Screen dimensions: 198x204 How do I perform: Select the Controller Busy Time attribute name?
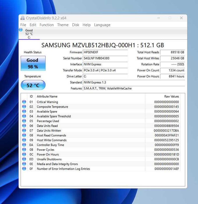pos(50,145)
